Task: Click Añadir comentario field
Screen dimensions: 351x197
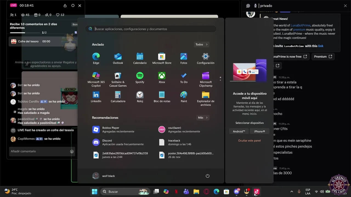Action: 42,151
